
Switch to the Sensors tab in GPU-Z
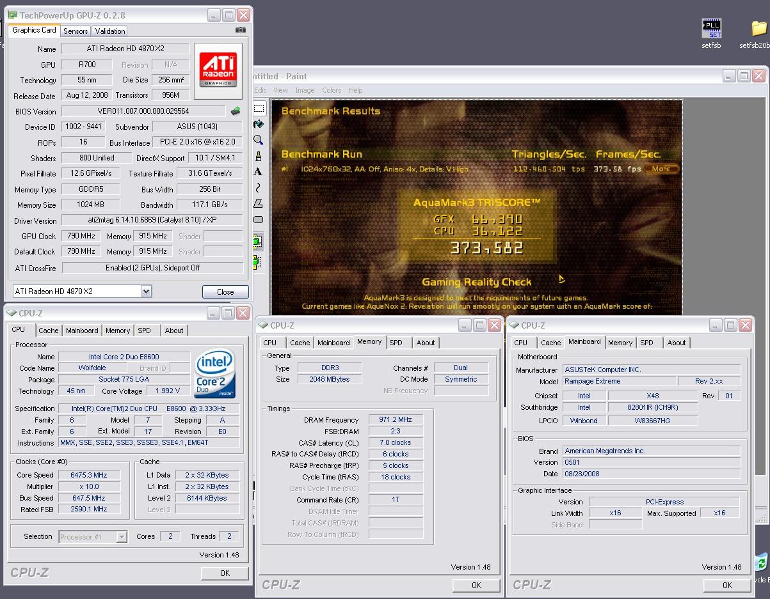(x=76, y=31)
